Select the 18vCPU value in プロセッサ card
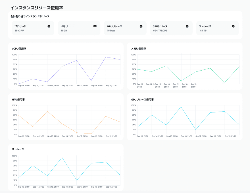Screen dimensions: 250x193 19,30
